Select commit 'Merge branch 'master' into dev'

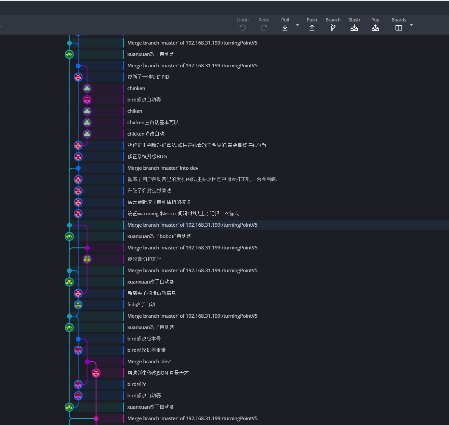(x=163, y=168)
